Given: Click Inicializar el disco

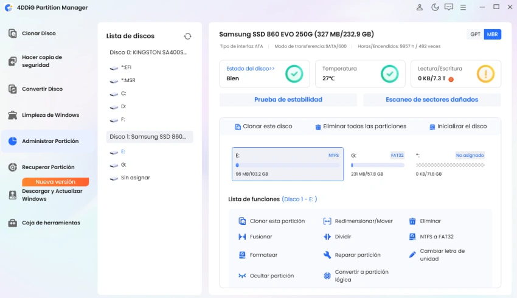Looking at the screenshot, I should (458, 126).
